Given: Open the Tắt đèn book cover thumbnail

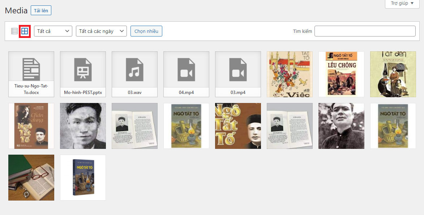Looking at the screenshot, I should click(x=393, y=74).
